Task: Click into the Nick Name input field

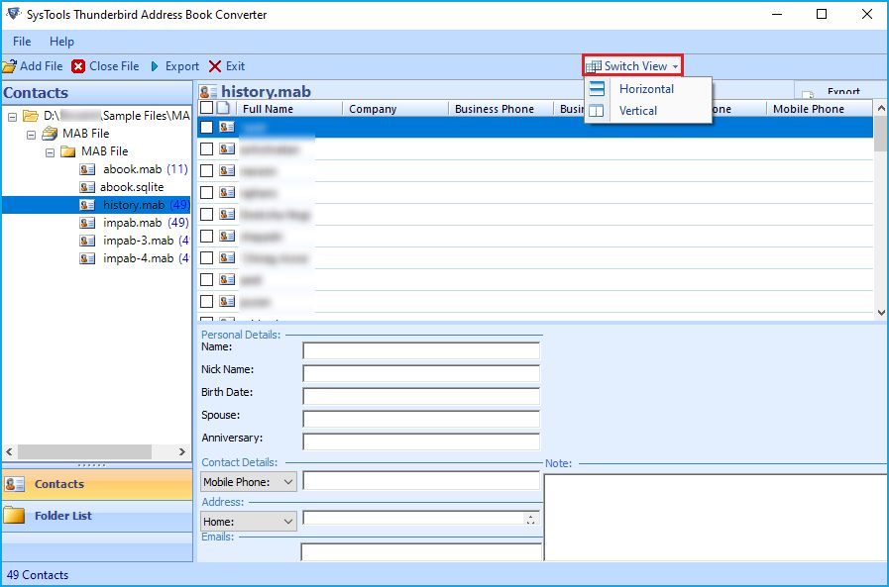Action: tap(421, 373)
